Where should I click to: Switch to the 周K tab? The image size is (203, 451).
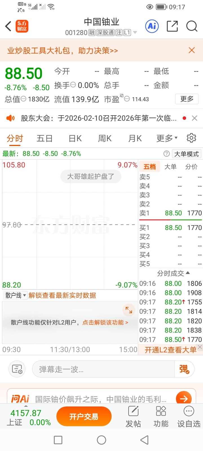[x=105, y=138]
